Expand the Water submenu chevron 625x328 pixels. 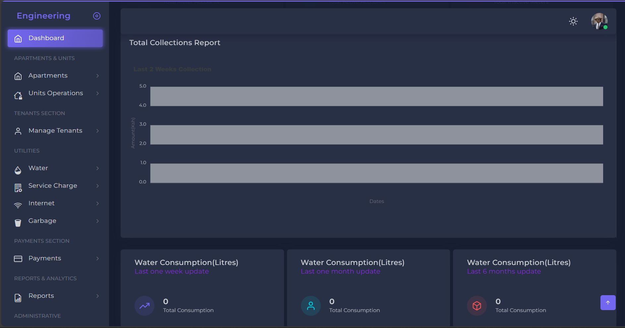click(97, 168)
